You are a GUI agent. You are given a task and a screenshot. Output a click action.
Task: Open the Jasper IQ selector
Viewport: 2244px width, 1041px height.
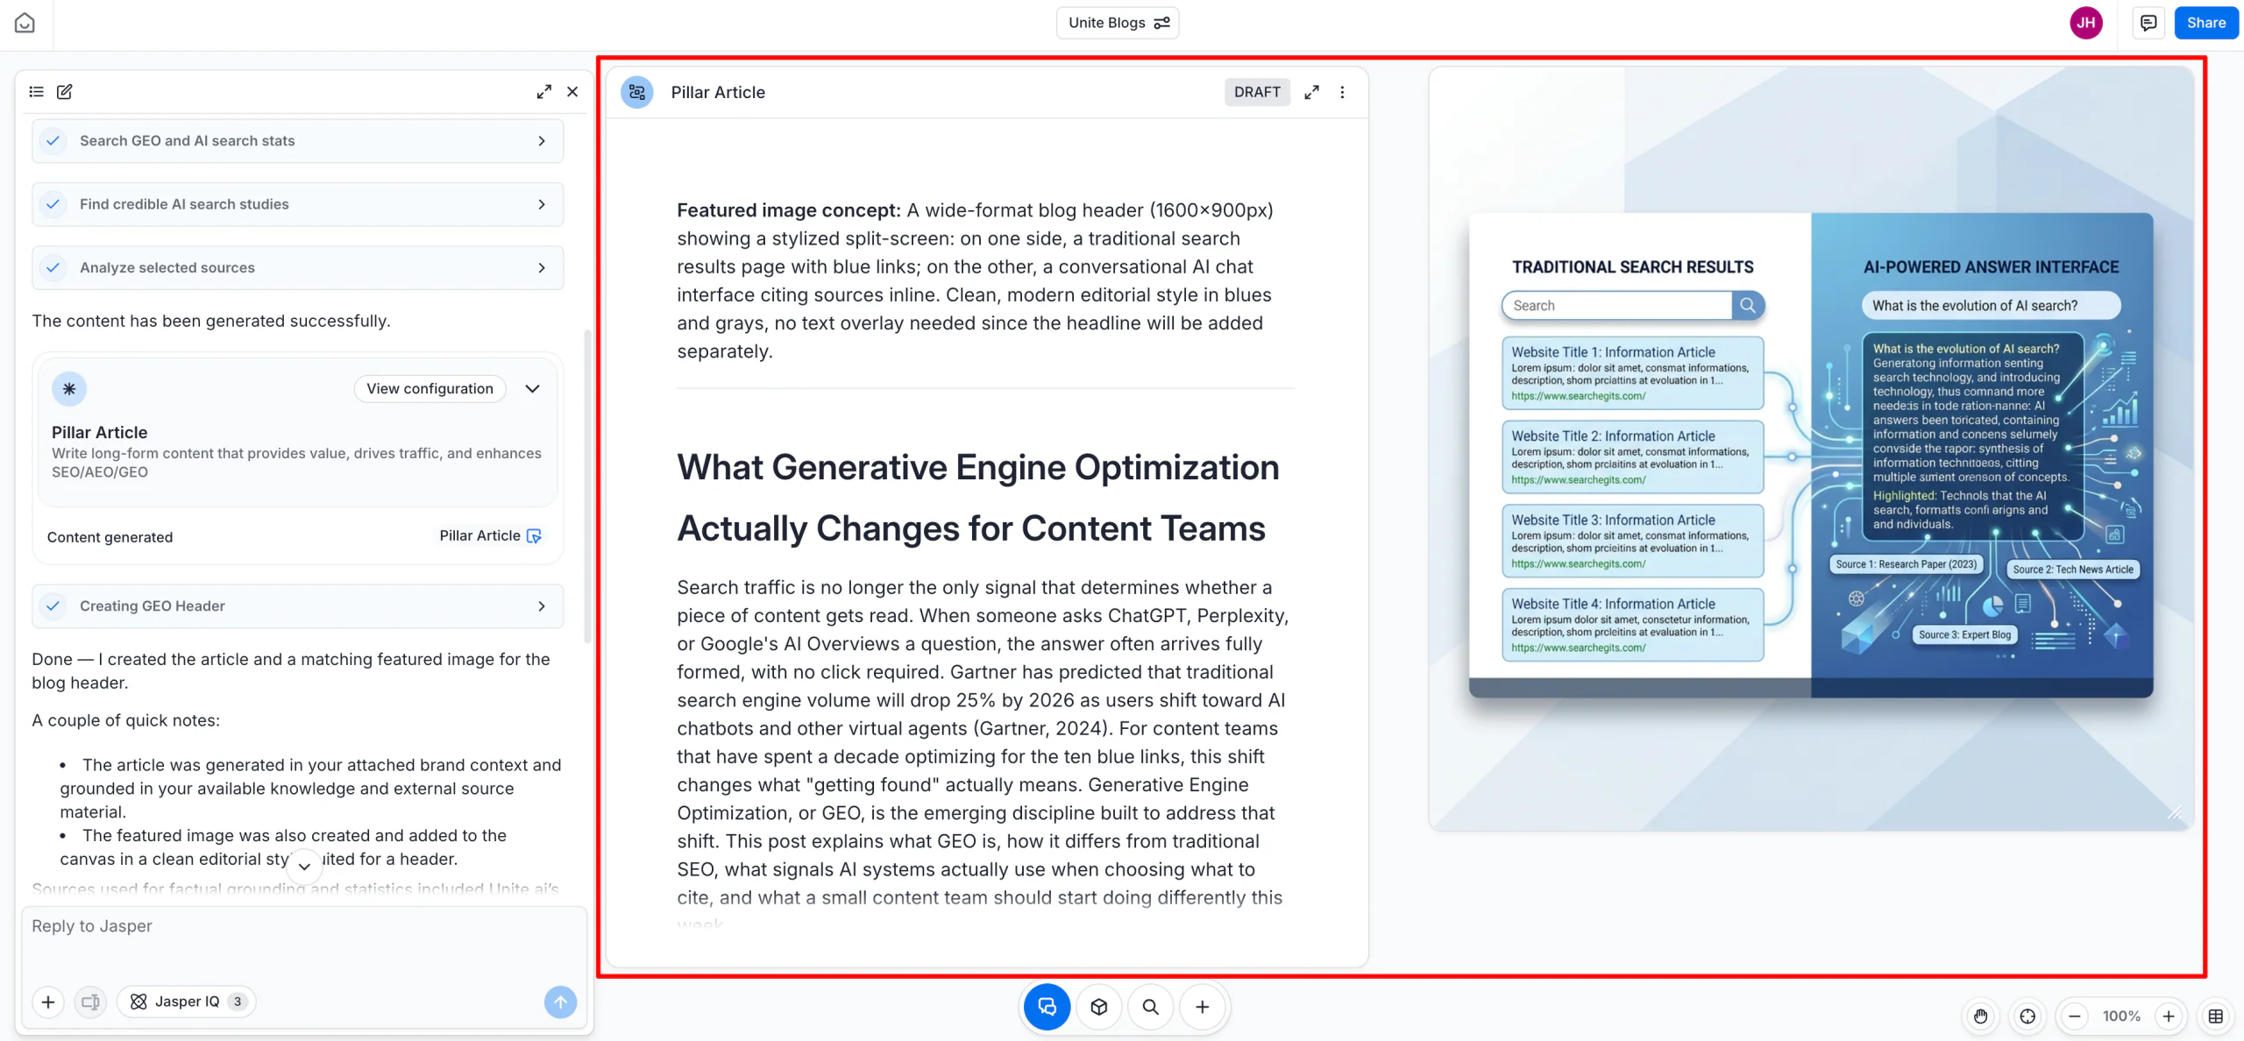tap(186, 1002)
